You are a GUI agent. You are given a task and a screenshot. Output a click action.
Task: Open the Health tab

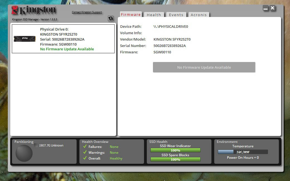pos(154,15)
